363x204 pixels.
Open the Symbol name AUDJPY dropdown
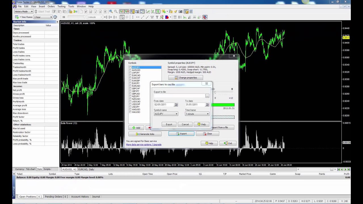[166, 114]
